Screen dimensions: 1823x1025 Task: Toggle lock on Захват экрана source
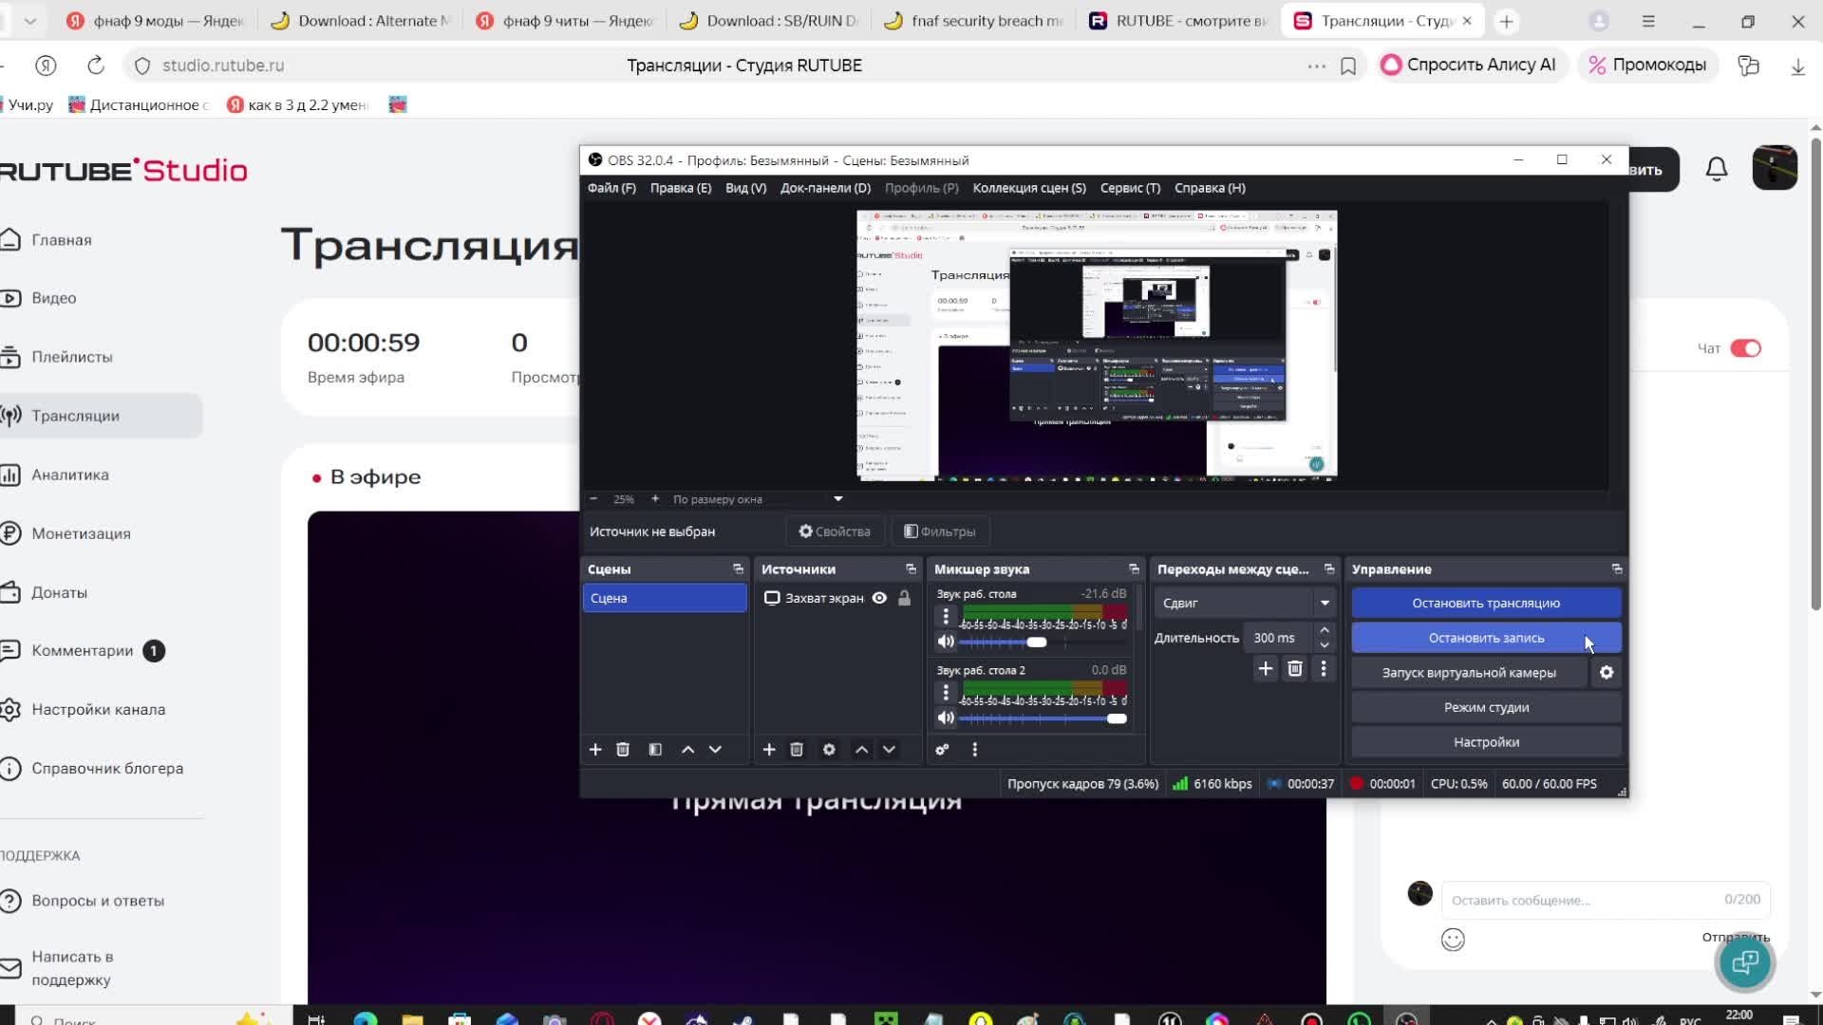905,598
